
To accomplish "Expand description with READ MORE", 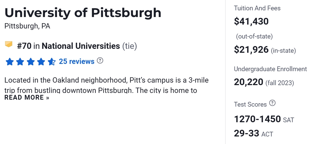I will coord(27,97).
